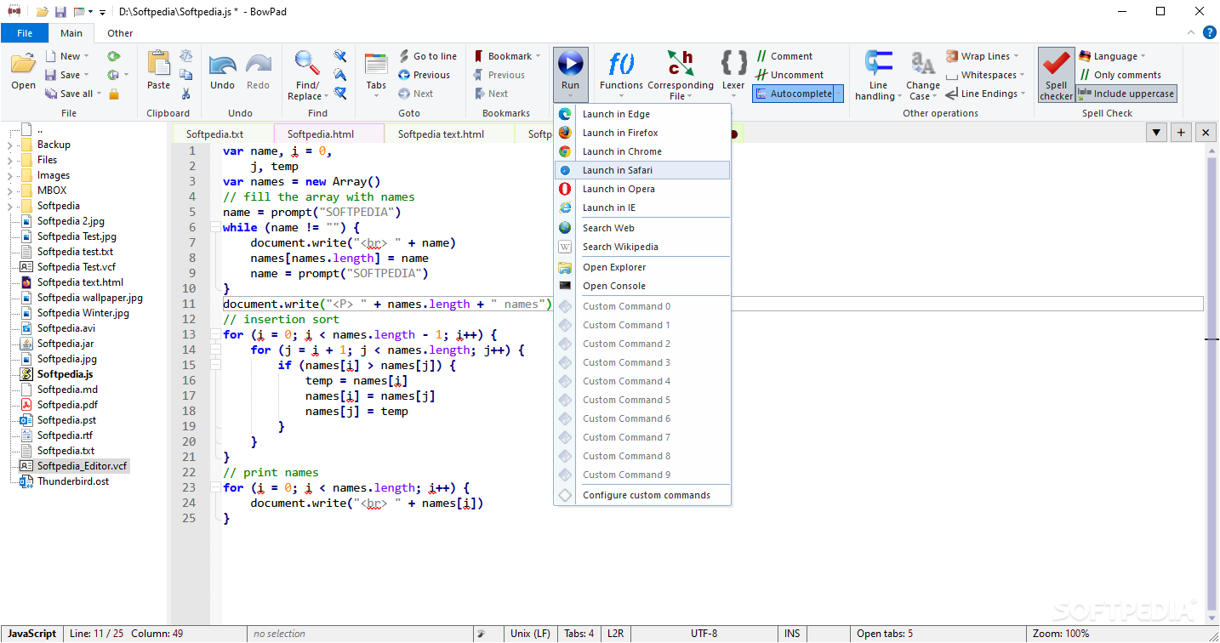Viewport: 1220px width, 643px height.
Task: Select Launch in Firefox from the Run menu
Action: tap(642, 133)
